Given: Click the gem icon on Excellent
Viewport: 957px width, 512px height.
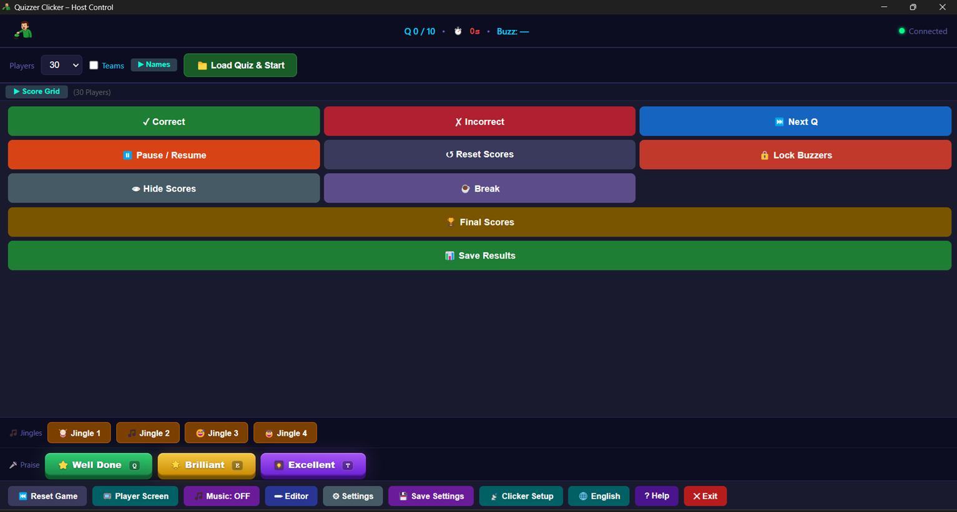Looking at the screenshot, I should coord(279,465).
